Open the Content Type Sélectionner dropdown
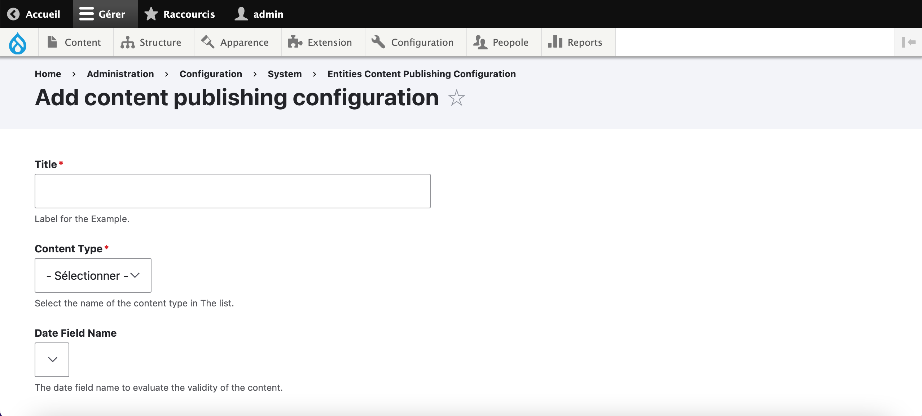922x416 pixels. [x=93, y=275]
